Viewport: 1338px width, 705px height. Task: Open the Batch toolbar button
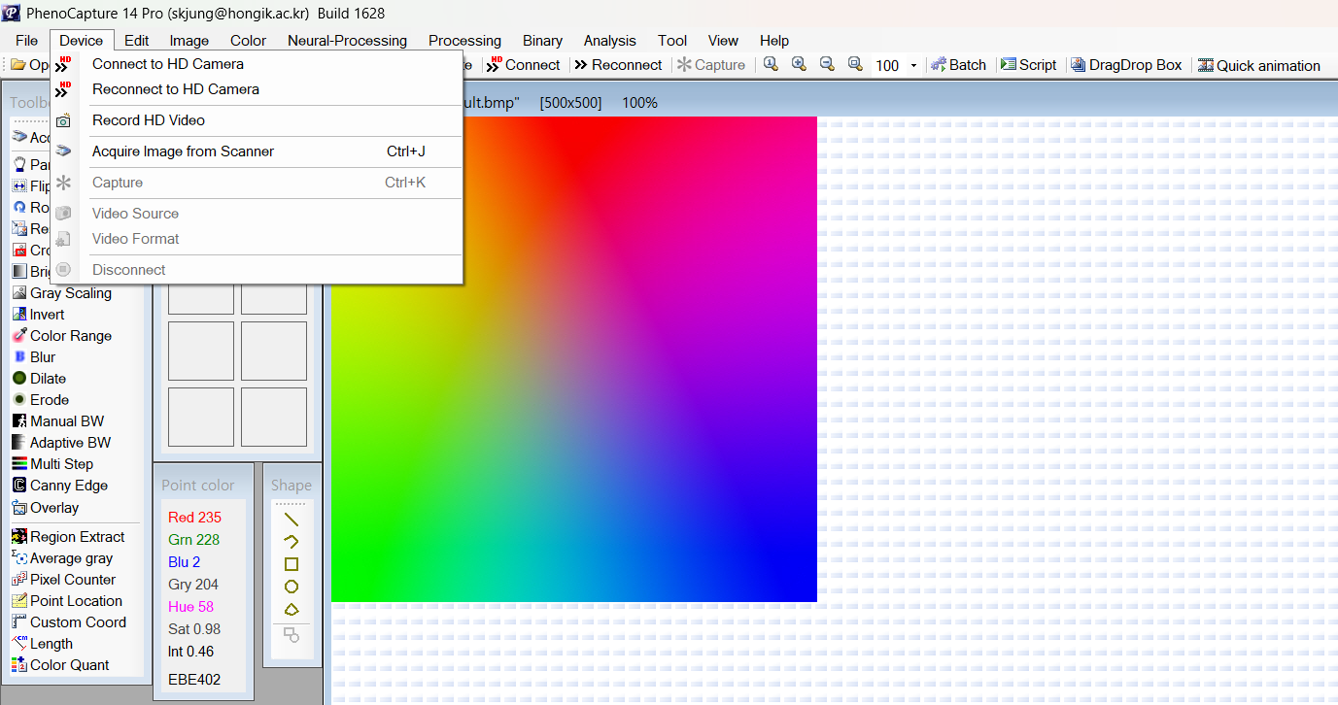[x=958, y=65]
